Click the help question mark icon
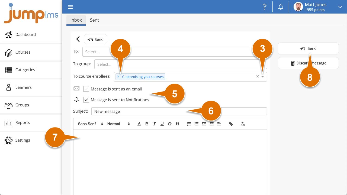 tap(265, 7)
